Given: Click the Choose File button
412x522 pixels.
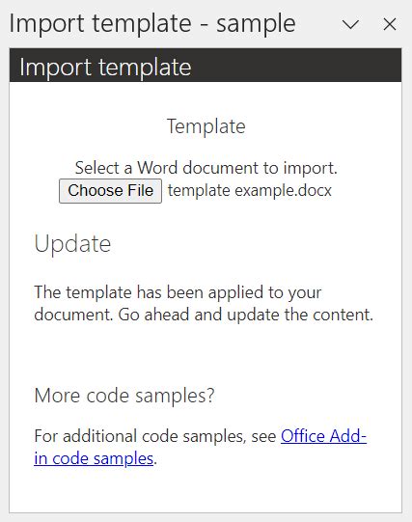Looking at the screenshot, I should (x=111, y=191).
